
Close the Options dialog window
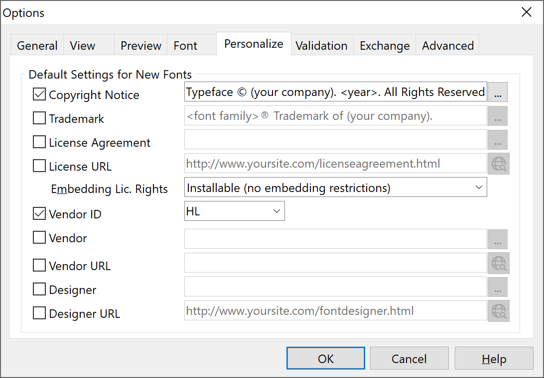point(527,12)
